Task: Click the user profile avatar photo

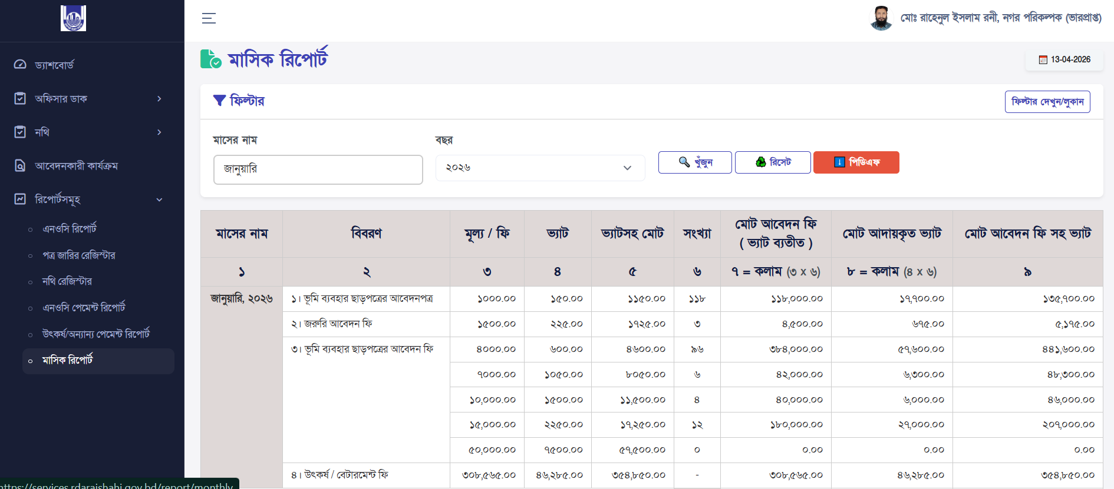Action: click(881, 18)
